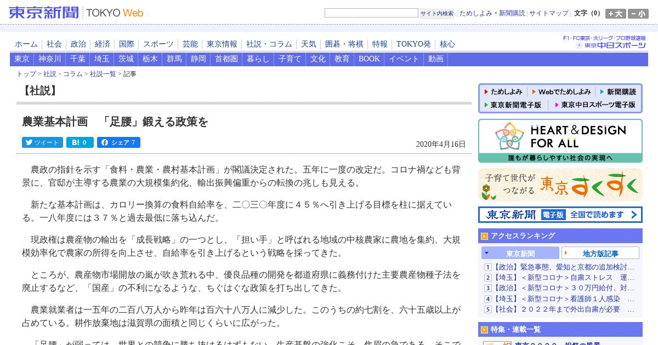Open the 電子版 全国で読めます banner
This screenshot has height=345, width=658.
coord(560,215)
